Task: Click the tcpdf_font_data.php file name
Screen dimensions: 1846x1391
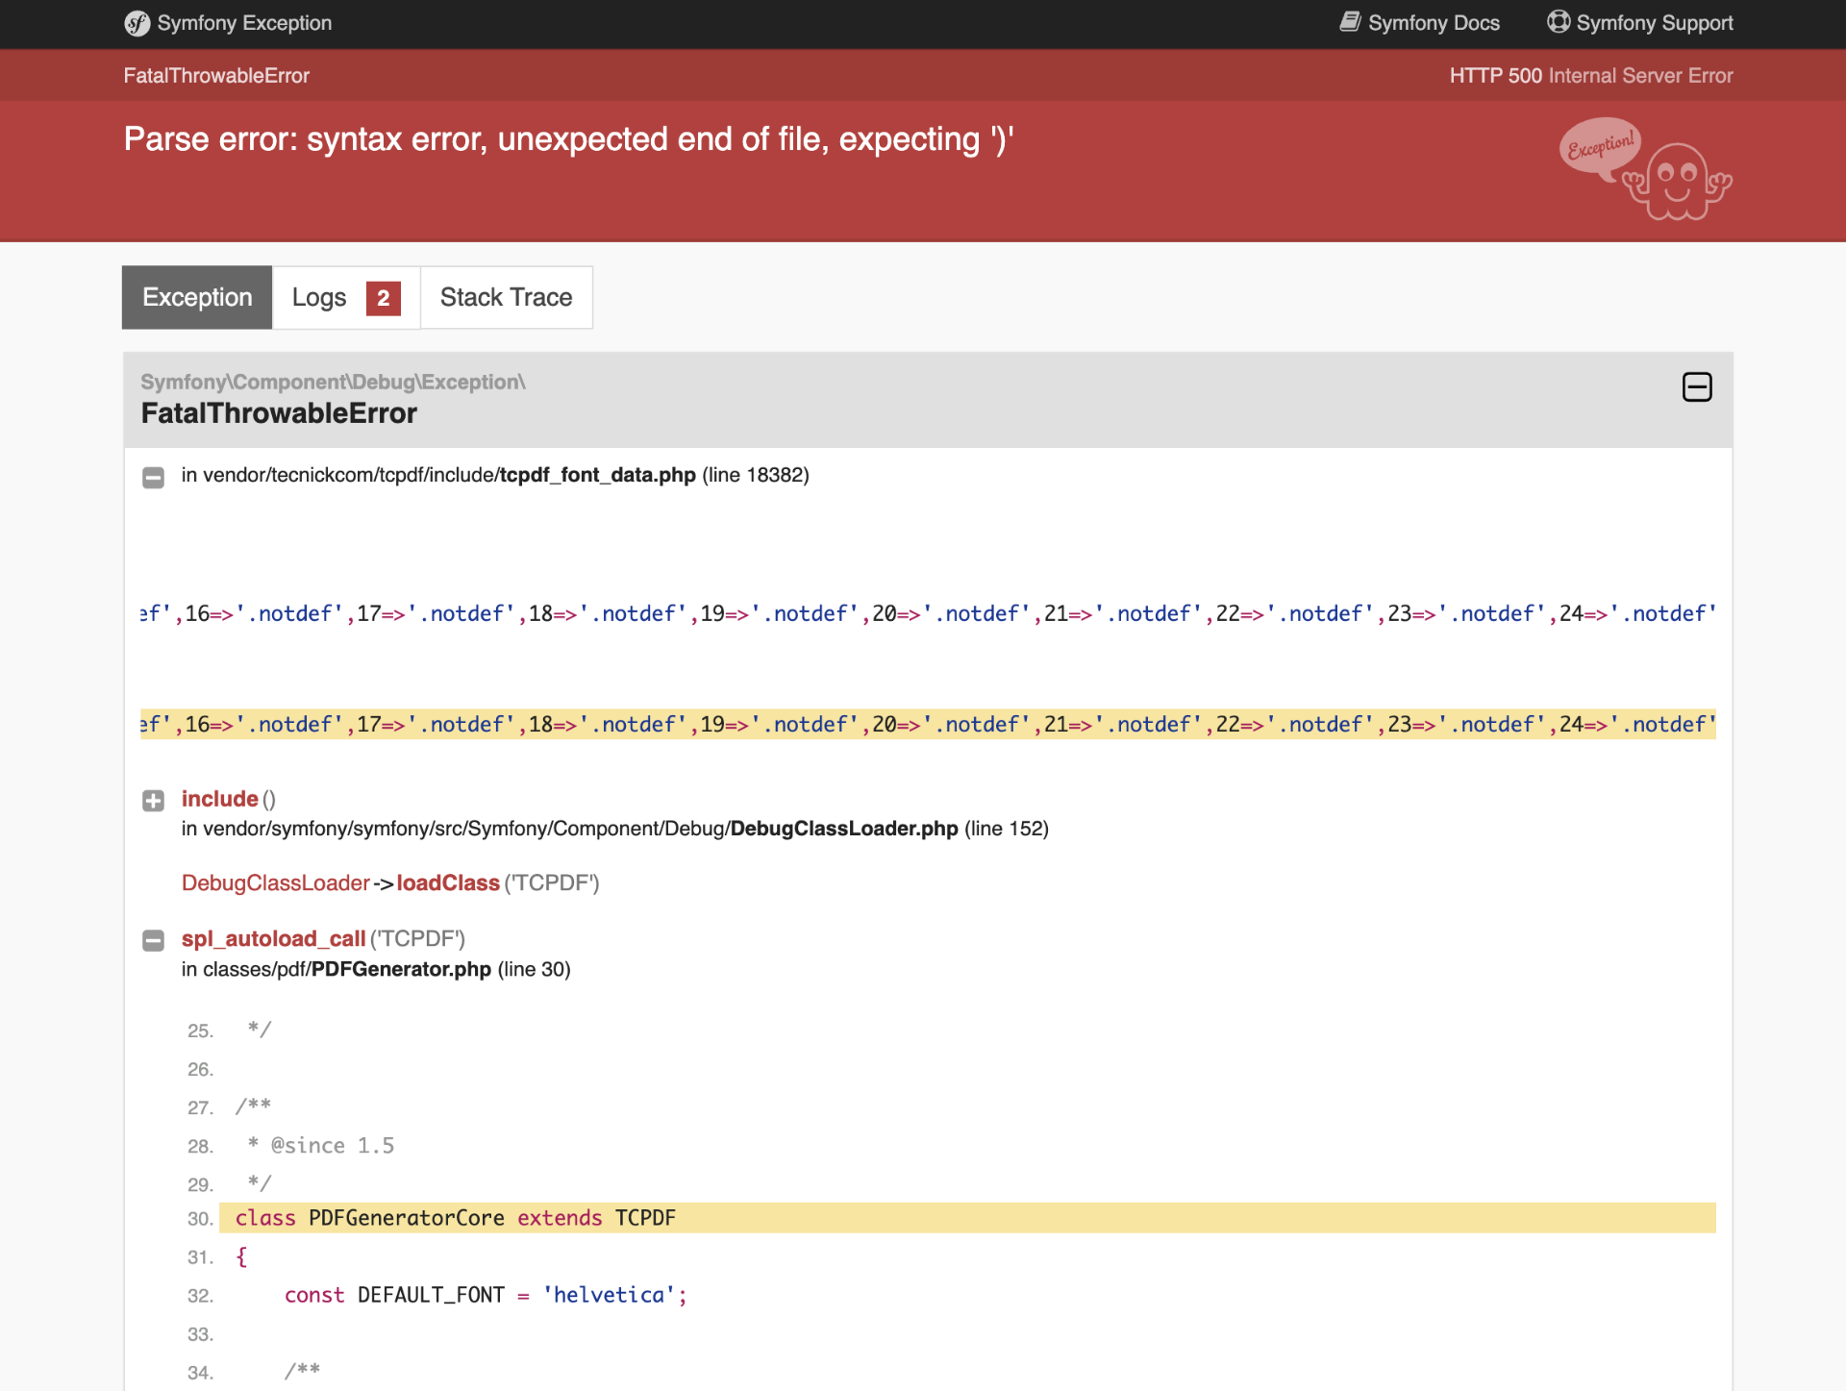Action: (597, 475)
